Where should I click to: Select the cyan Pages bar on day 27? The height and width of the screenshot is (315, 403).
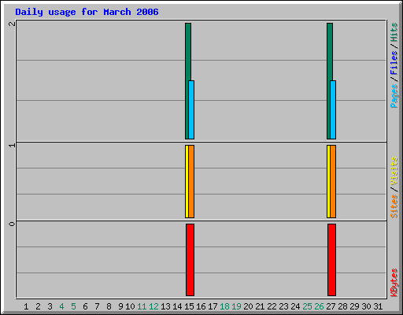pyautogui.click(x=333, y=109)
